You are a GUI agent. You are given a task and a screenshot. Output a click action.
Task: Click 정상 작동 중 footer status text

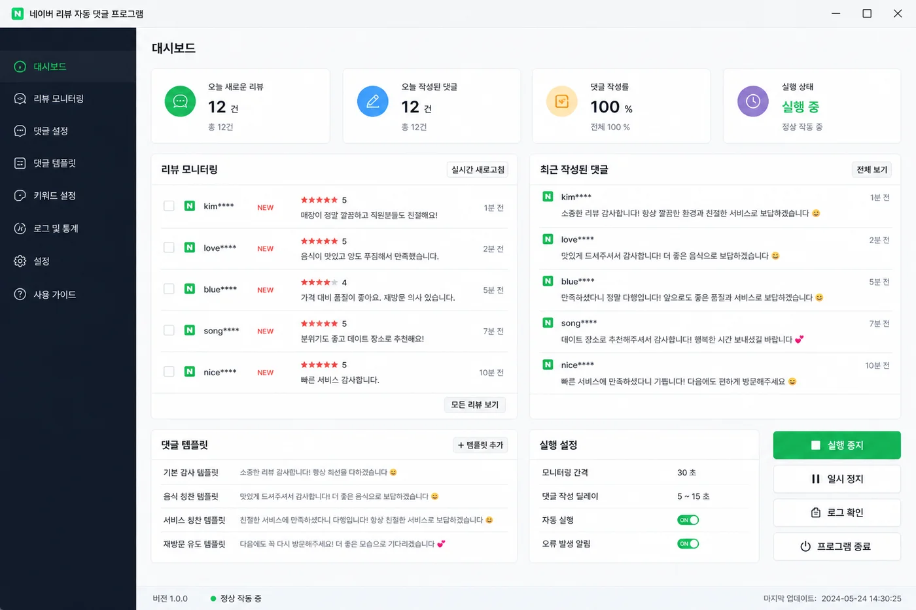pos(241,598)
